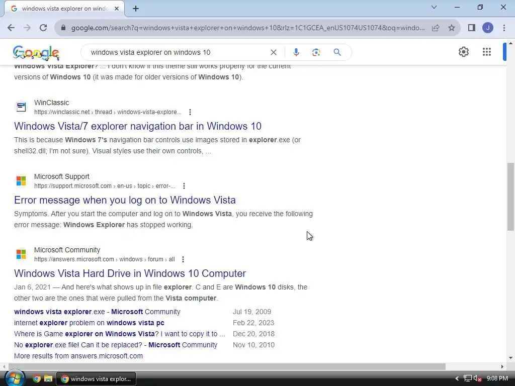Click the WinClassic site name

point(52,103)
